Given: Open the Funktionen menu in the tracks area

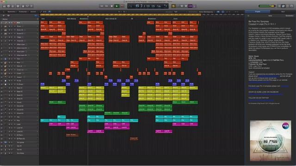Looking at the screenshot, I should 23,12.
